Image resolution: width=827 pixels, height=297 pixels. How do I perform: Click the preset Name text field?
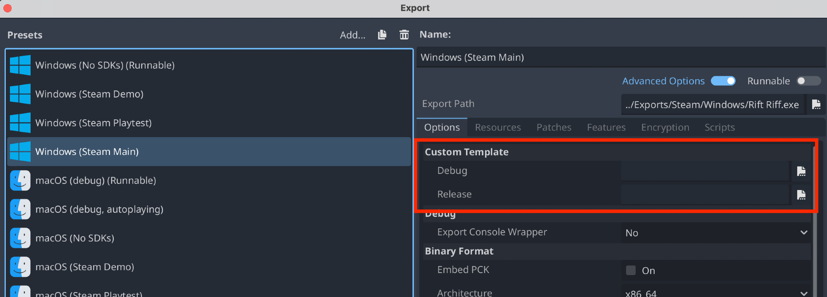pyautogui.click(x=620, y=57)
